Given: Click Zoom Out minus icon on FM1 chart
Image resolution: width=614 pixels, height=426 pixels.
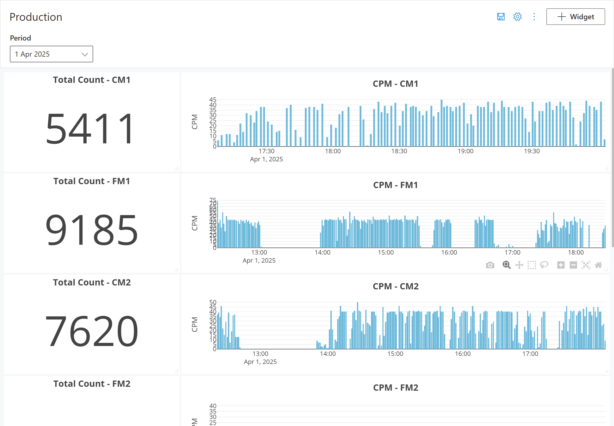Looking at the screenshot, I should pyautogui.click(x=573, y=265).
